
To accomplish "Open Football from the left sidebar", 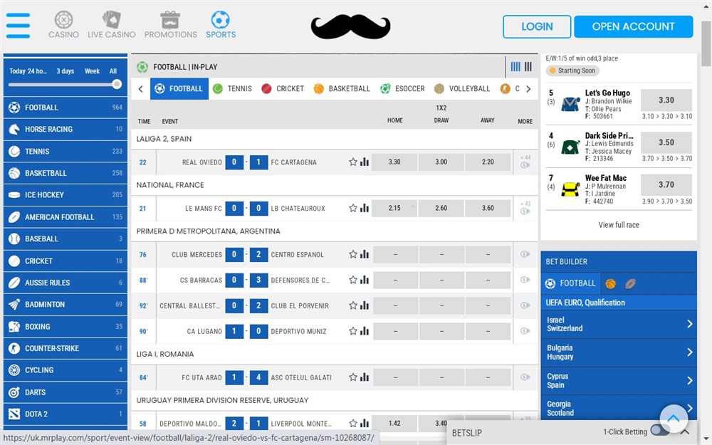I will tap(66, 108).
